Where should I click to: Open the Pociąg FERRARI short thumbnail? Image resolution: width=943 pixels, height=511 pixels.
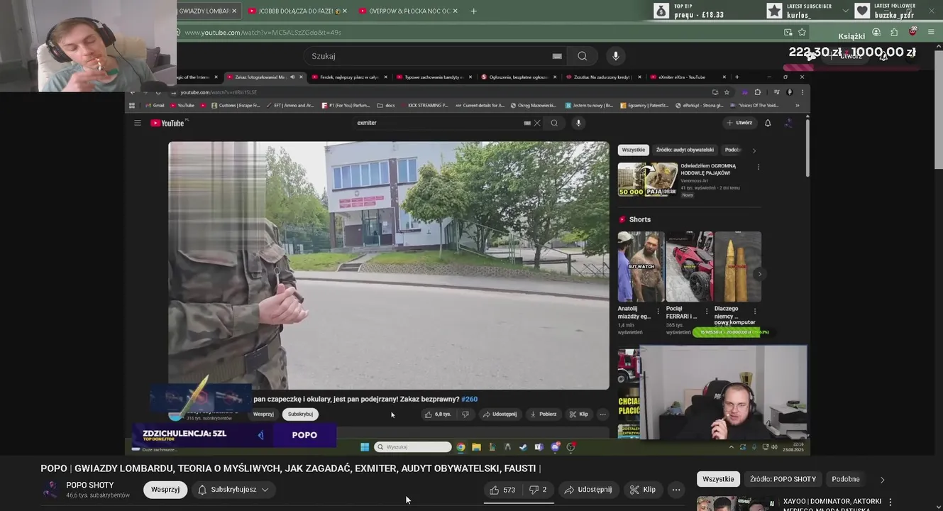pyautogui.click(x=690, y=267)
